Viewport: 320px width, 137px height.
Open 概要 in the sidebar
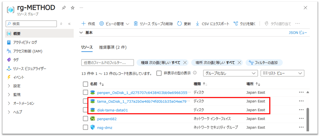tap(39, 34)
